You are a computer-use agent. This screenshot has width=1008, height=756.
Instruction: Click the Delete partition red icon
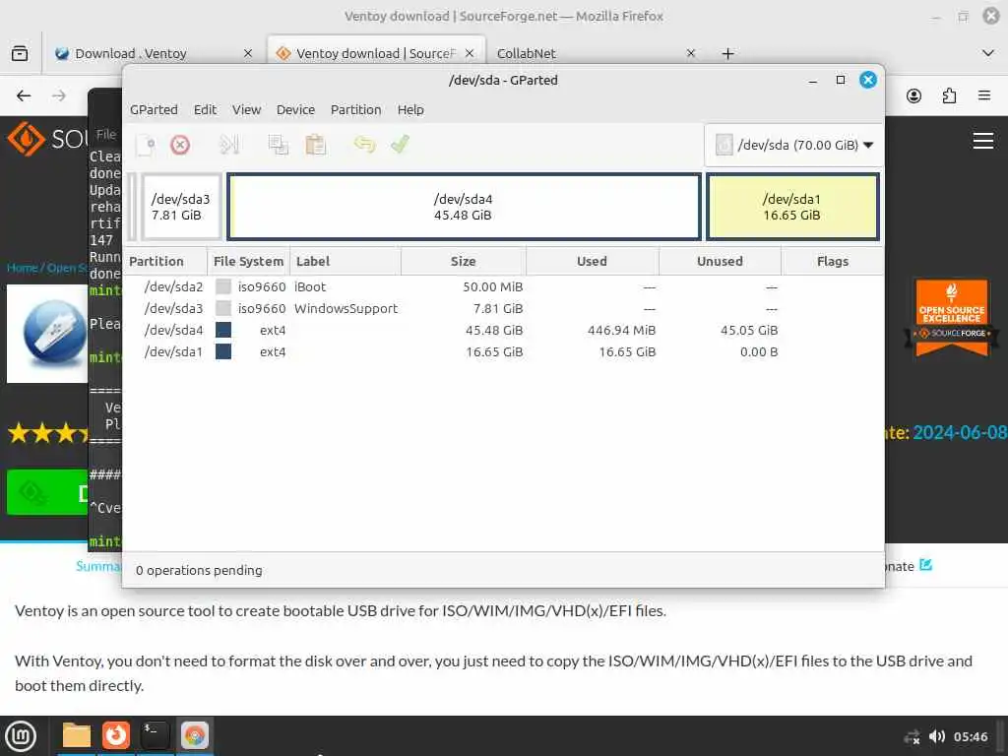(180, 145)
